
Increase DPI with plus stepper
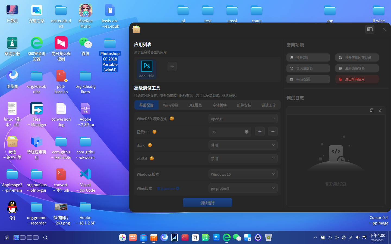(x=260, y=131)
